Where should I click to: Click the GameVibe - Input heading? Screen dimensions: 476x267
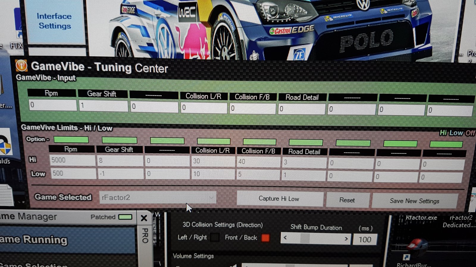coord(46,78)
